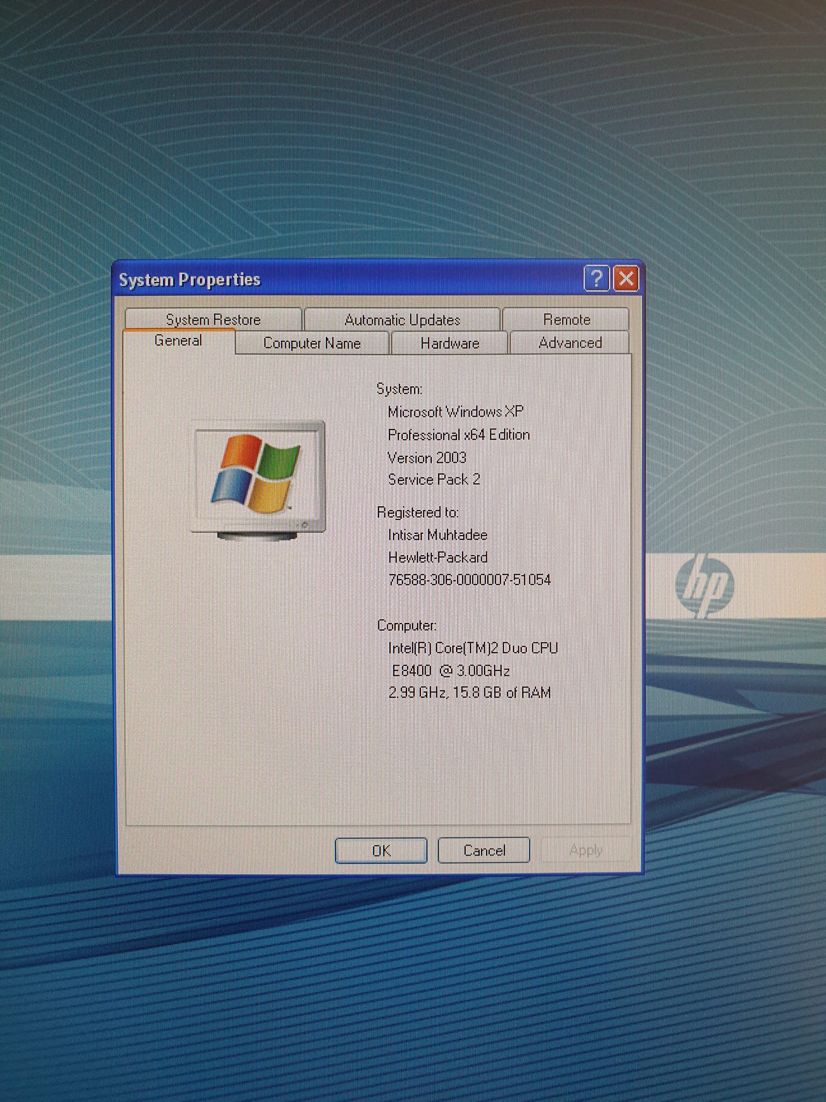826x1102 pixels.
Task: Click the 'Computer:' heading label
Action: pos(407,626)
